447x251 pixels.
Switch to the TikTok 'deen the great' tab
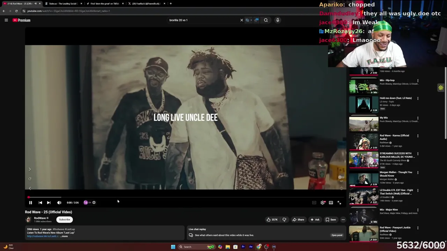point(105,3)
